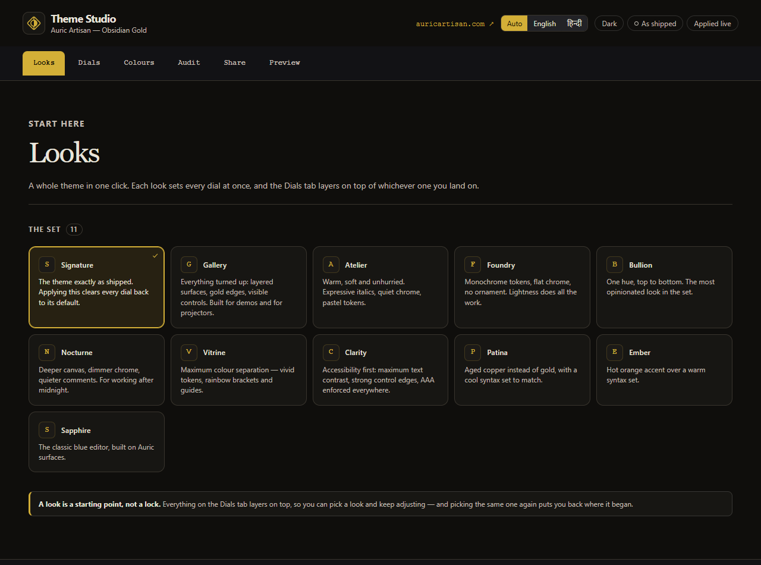Apply the Ember look
761x565 pixels.
pyautogui.click(x=664, y=370)
